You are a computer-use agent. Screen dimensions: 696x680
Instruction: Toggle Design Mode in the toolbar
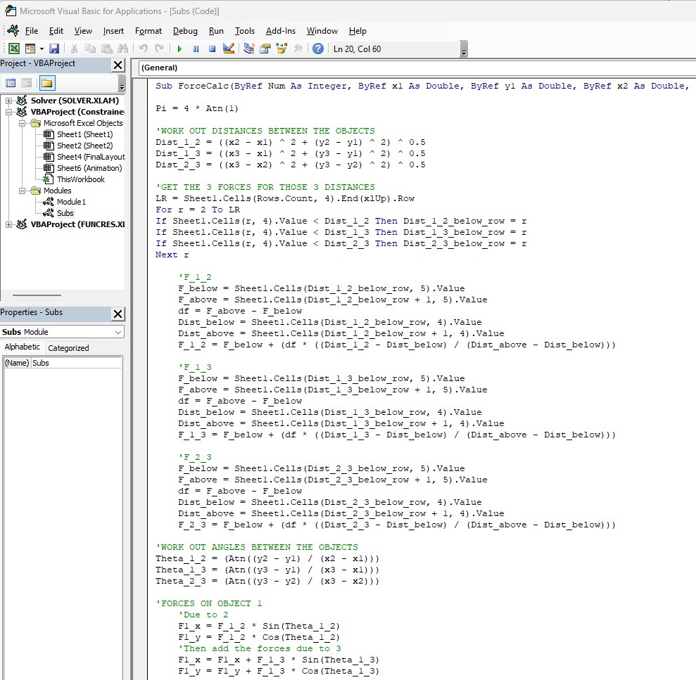pos(228,49)
